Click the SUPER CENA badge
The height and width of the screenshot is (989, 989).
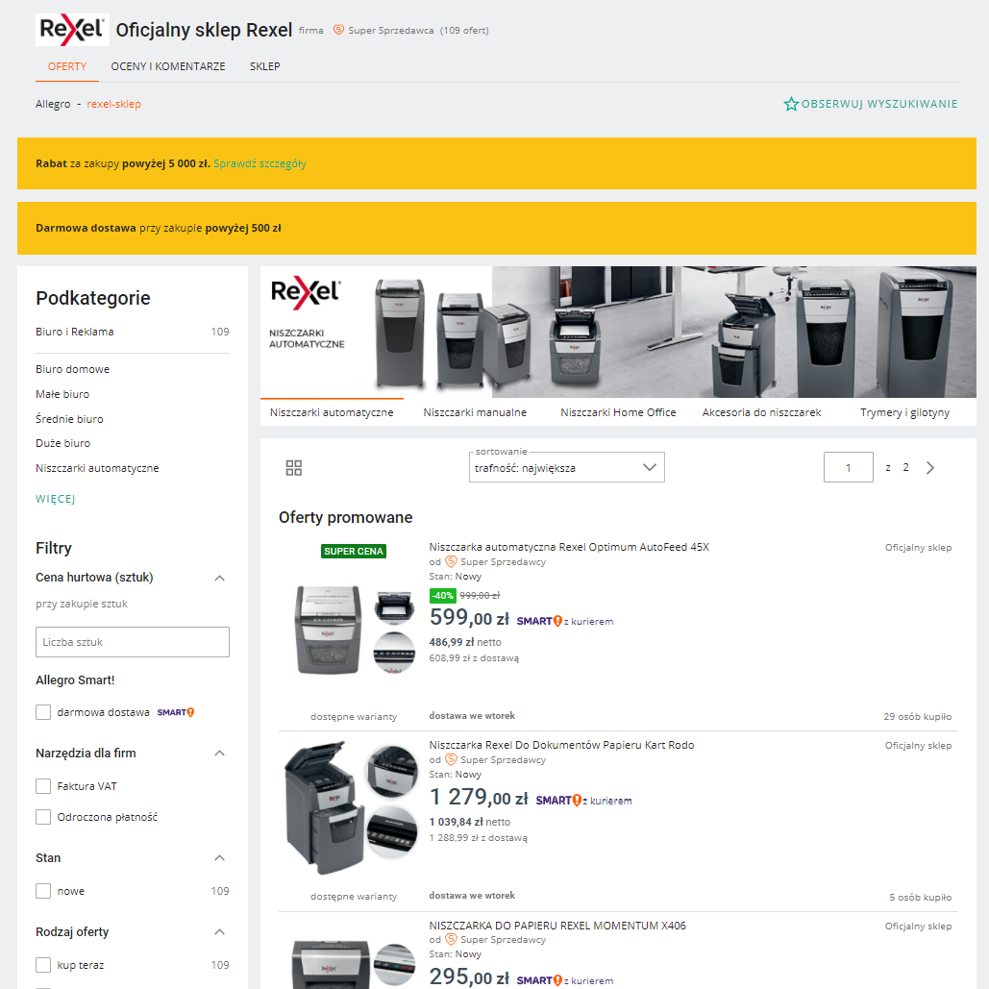[x=353, y=551]
